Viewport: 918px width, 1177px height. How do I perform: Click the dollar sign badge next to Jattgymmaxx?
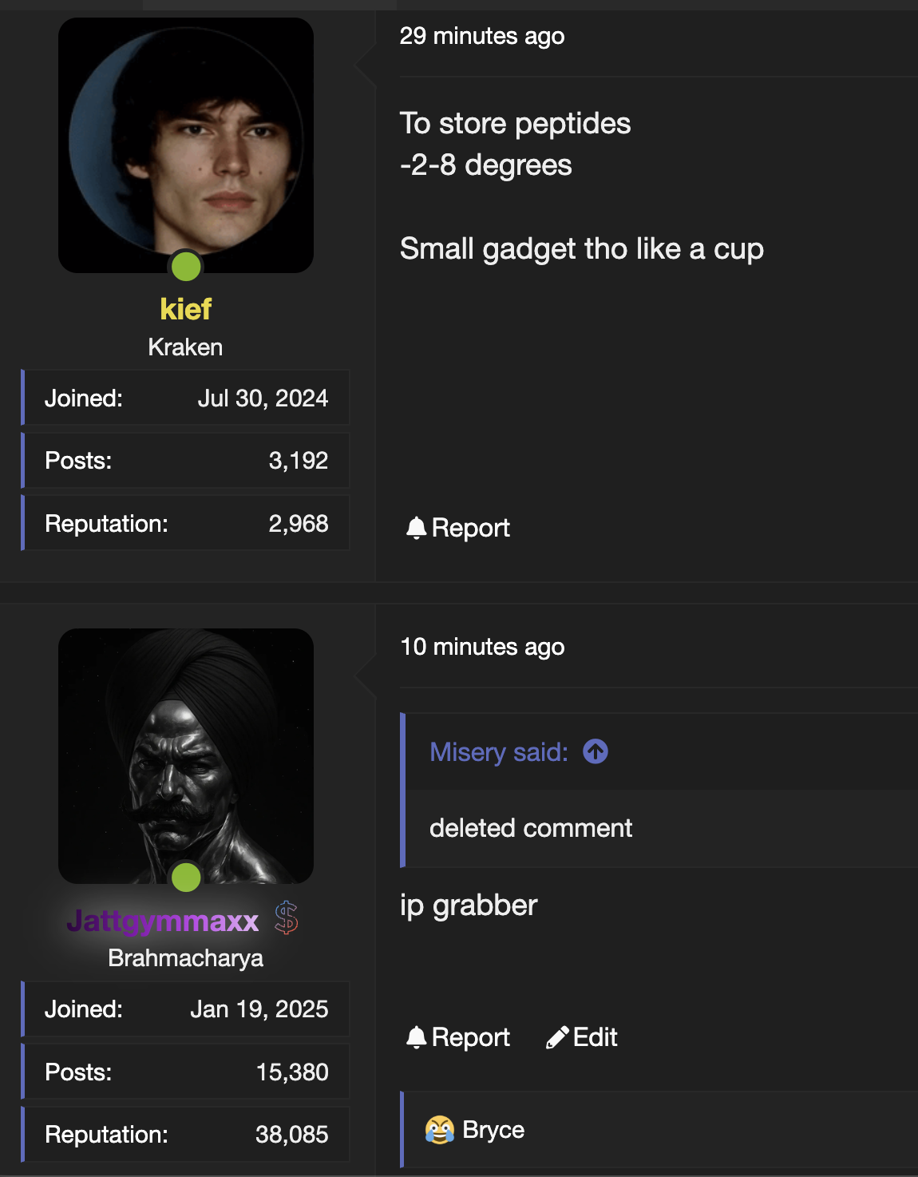click(287, 918)
